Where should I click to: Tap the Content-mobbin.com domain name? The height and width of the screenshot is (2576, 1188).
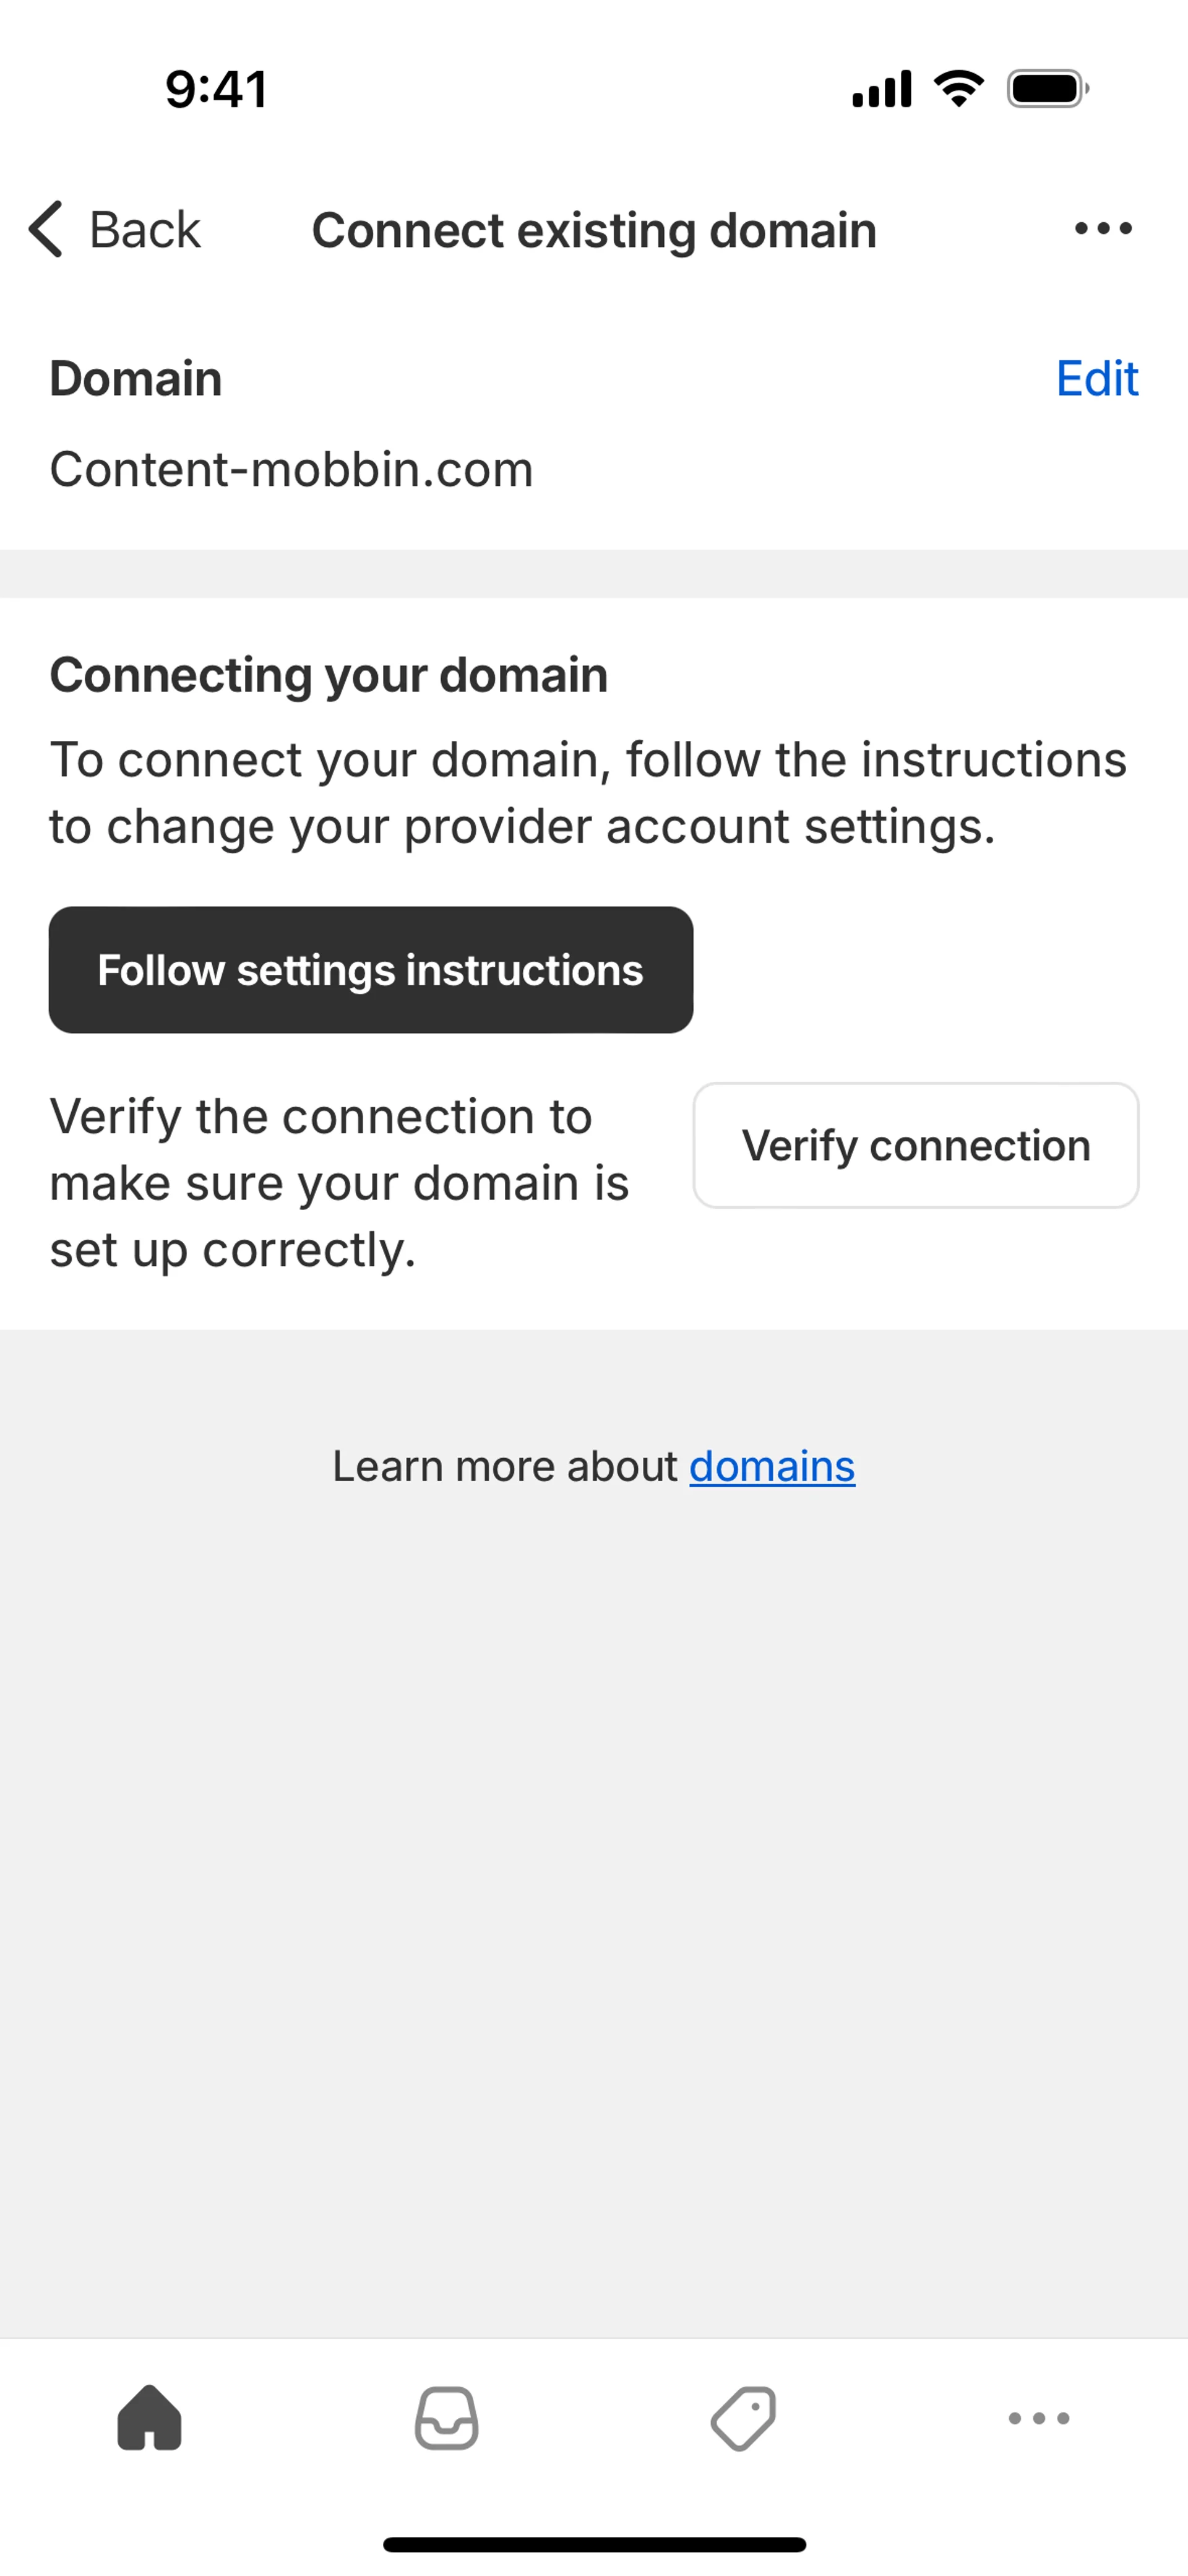click(292, 469)
